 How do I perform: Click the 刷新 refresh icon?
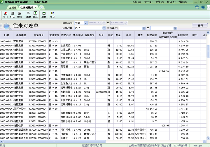click(x=35, y=15)
